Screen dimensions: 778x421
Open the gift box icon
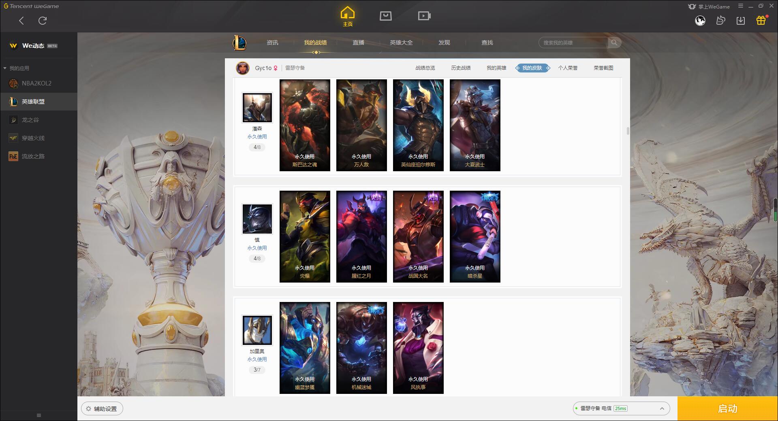point(761,20)
